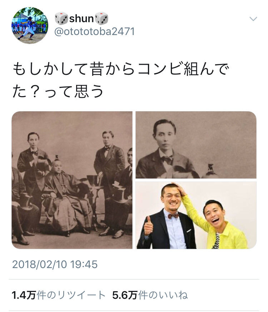Open the color photo of two comedians
Viewport: 268px width, 312px height.
point(196,215)
